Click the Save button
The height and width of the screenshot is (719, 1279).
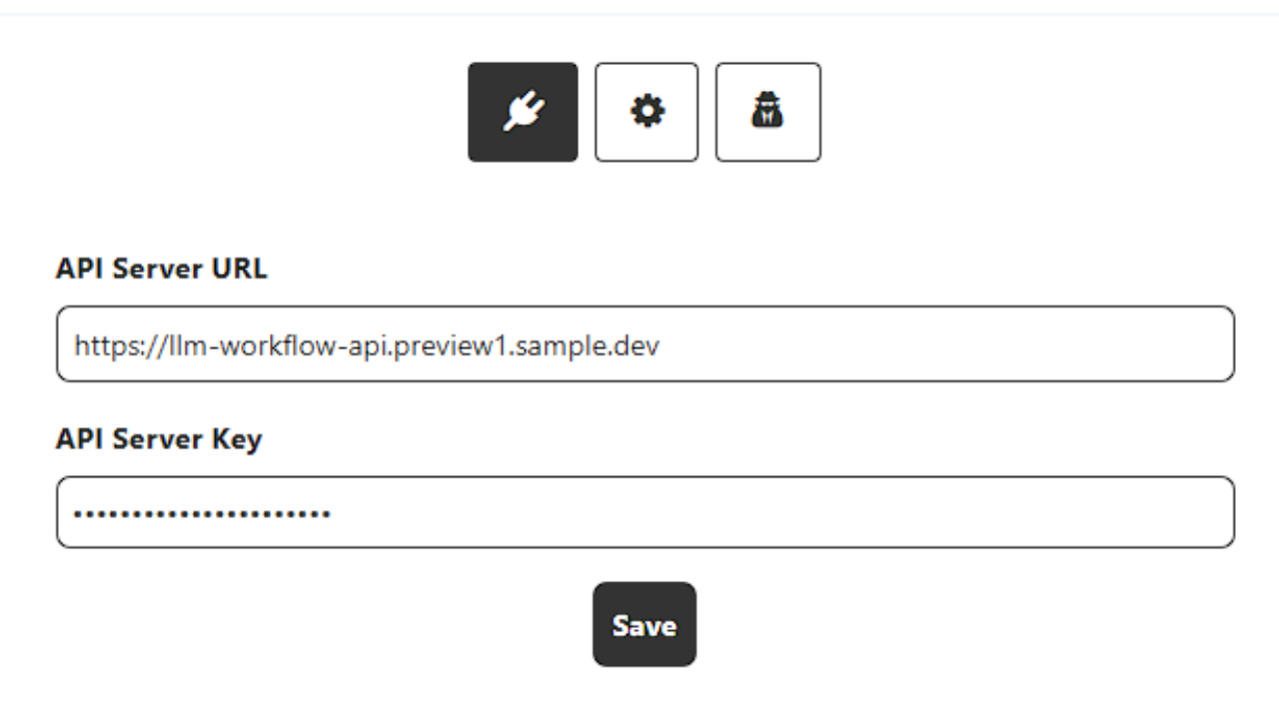click(x=644, y=625)
